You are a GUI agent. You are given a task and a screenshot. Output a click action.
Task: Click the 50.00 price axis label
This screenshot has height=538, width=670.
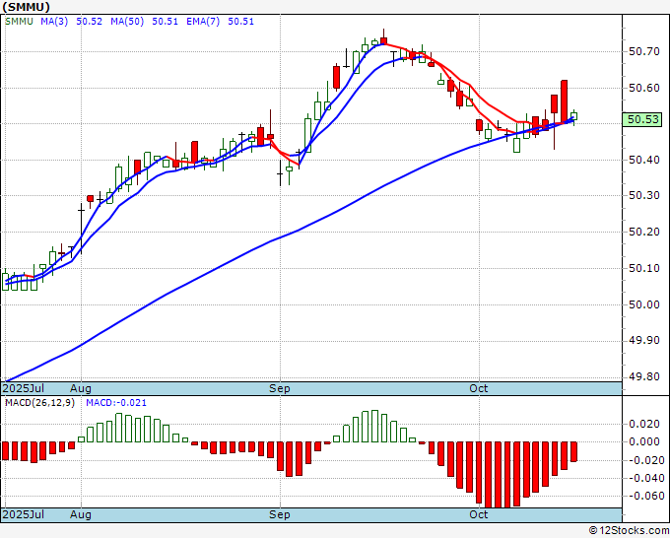(644, 304)
